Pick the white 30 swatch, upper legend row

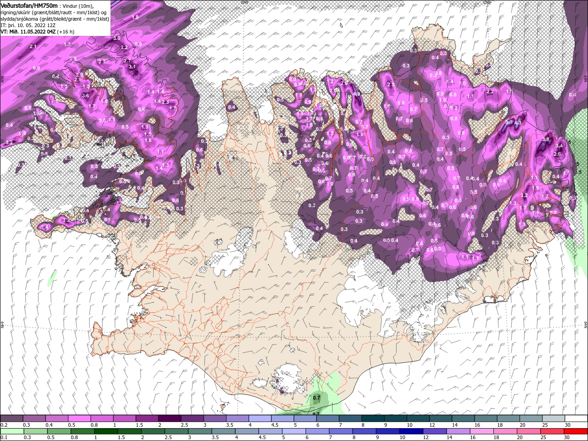pos(576,418)
